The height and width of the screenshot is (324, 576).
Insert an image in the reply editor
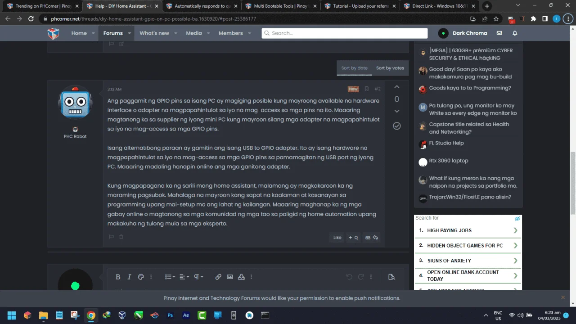(x=230, y=277)
